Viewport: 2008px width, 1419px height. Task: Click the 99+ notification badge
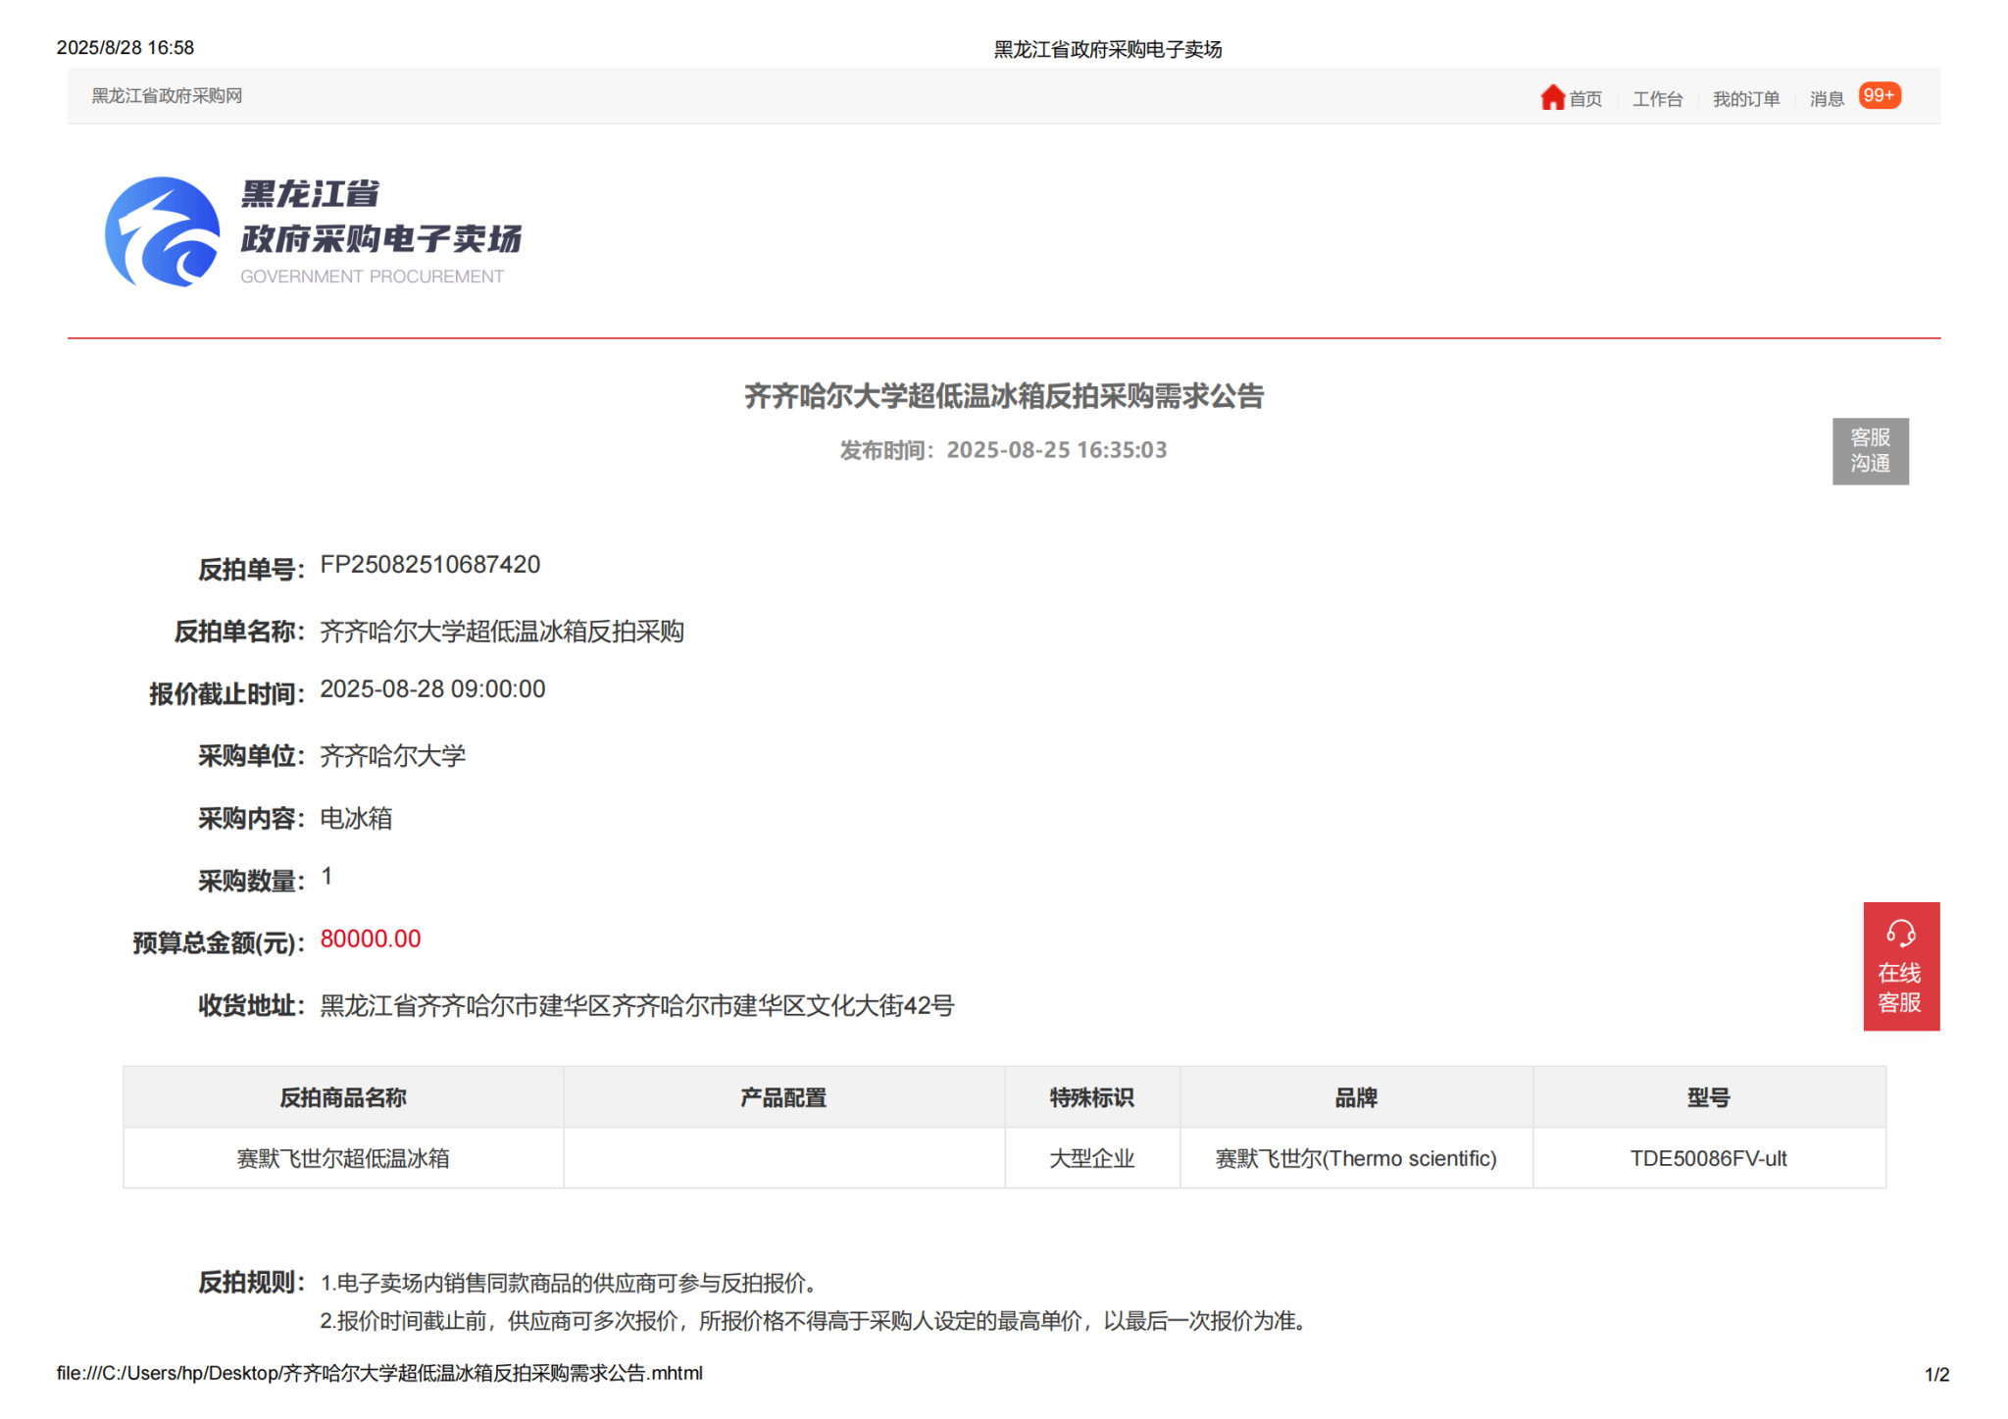1879,95
